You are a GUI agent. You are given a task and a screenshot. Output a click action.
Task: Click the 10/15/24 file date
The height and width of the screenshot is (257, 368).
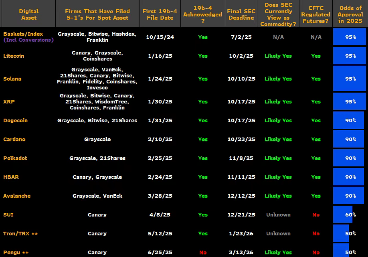[x=160, y=37]
